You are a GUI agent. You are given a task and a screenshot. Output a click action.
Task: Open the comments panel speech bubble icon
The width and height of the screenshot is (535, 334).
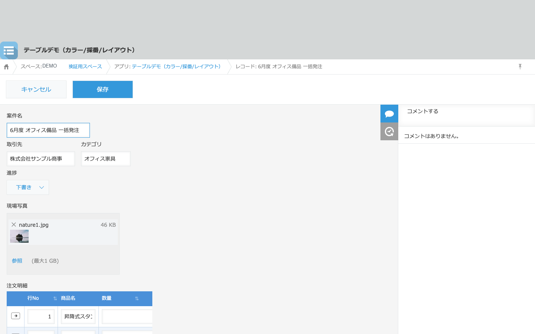[389, 114]
